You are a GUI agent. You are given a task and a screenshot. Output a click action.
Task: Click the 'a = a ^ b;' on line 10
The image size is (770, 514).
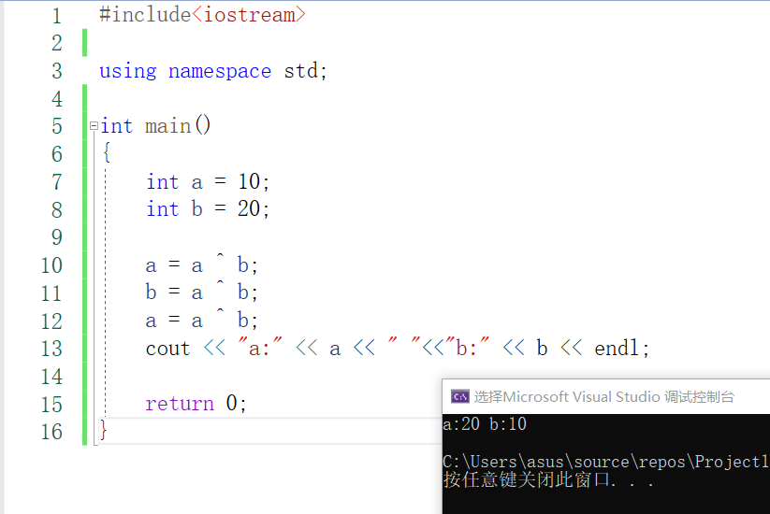tap(201, 264)
